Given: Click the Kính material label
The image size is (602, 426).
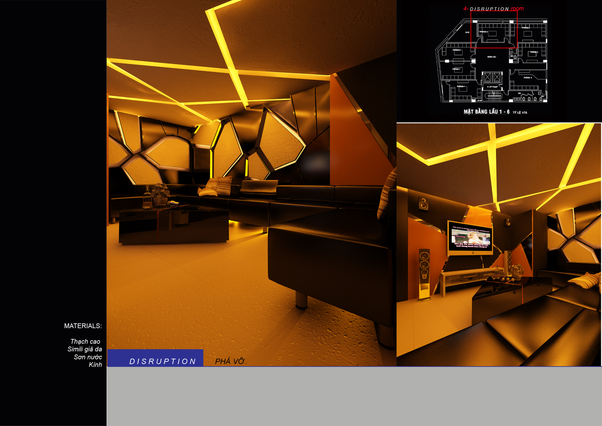Looking at the screenshot, I should click(x=95, y=365).
